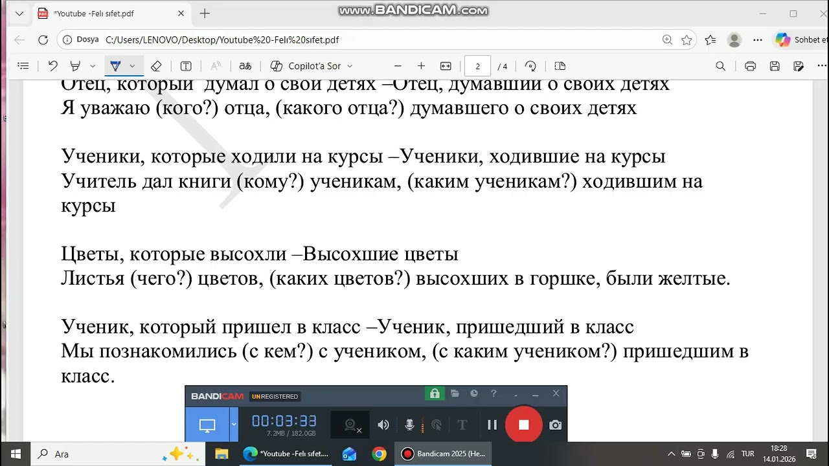Click the page number field showing 2
Image resolution: width=829 pixels, height=466 pixels.
click(x=478, y=66)
